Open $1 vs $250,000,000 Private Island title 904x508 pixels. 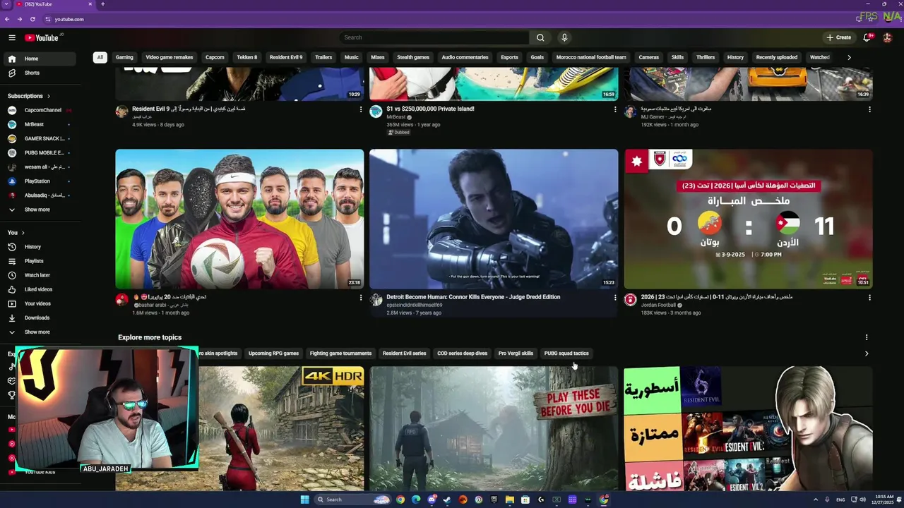[430, 109]
